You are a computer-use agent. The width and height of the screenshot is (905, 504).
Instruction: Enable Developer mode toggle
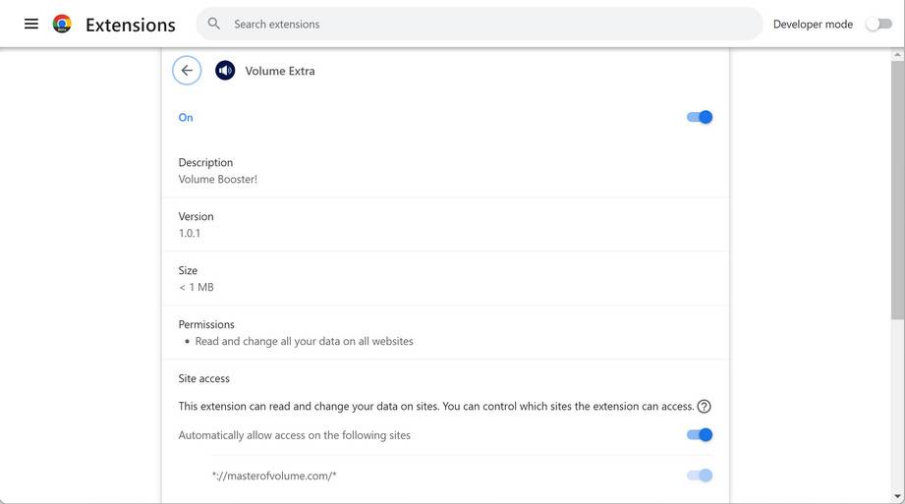tap(878, 25)
